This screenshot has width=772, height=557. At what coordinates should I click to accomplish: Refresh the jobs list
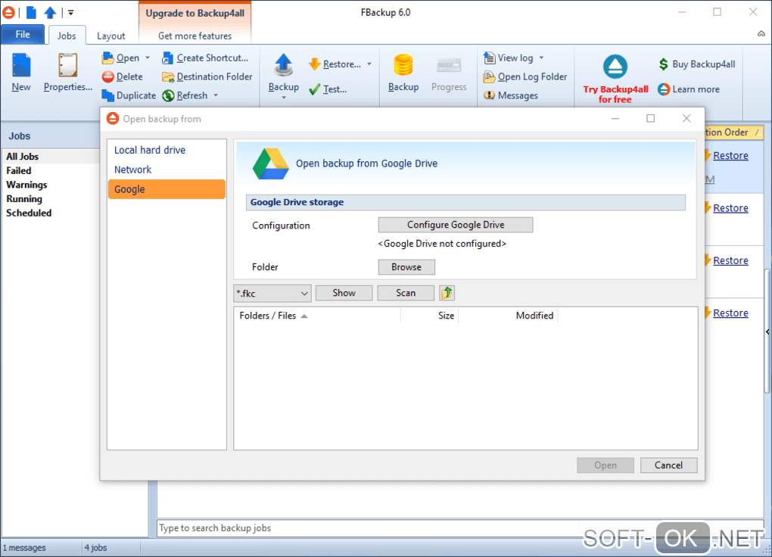tap(185, 95)
